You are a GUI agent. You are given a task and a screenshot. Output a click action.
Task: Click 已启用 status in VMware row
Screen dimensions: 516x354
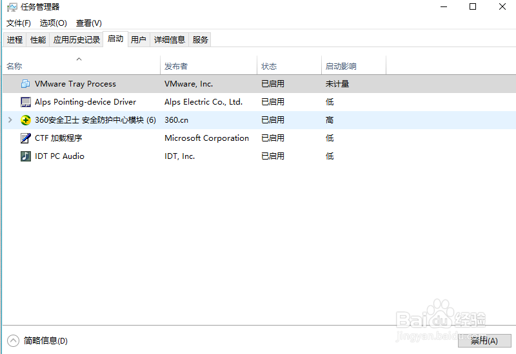(273, 84)
